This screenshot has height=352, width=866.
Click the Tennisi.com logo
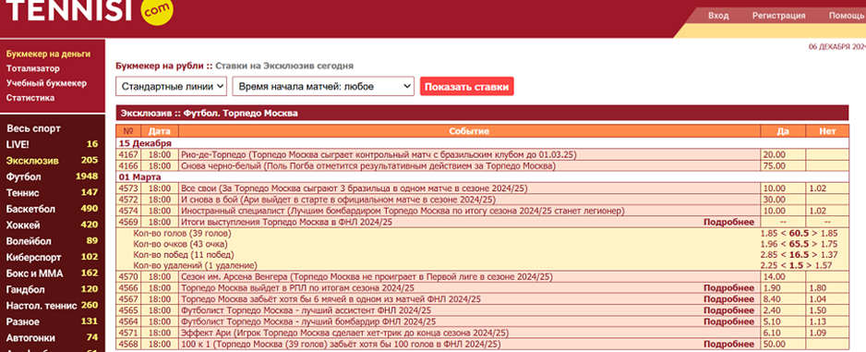tap(89, 11)
